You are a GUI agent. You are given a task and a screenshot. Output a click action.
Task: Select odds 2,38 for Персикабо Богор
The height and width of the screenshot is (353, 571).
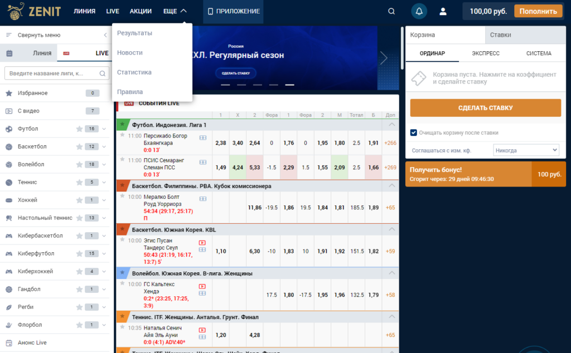click(221, 143)
